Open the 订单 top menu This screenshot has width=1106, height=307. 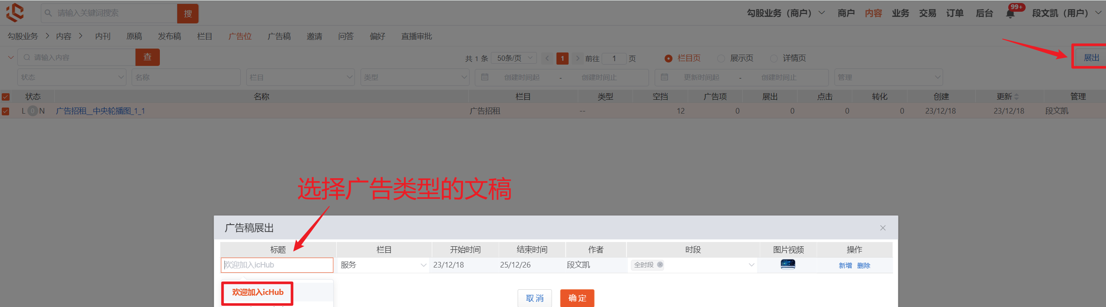[955, 13]
